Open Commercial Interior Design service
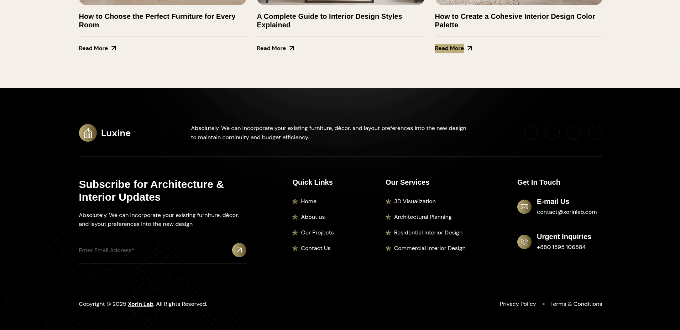The height and width of the screenshot is (330, 680). tap(430, 248)
